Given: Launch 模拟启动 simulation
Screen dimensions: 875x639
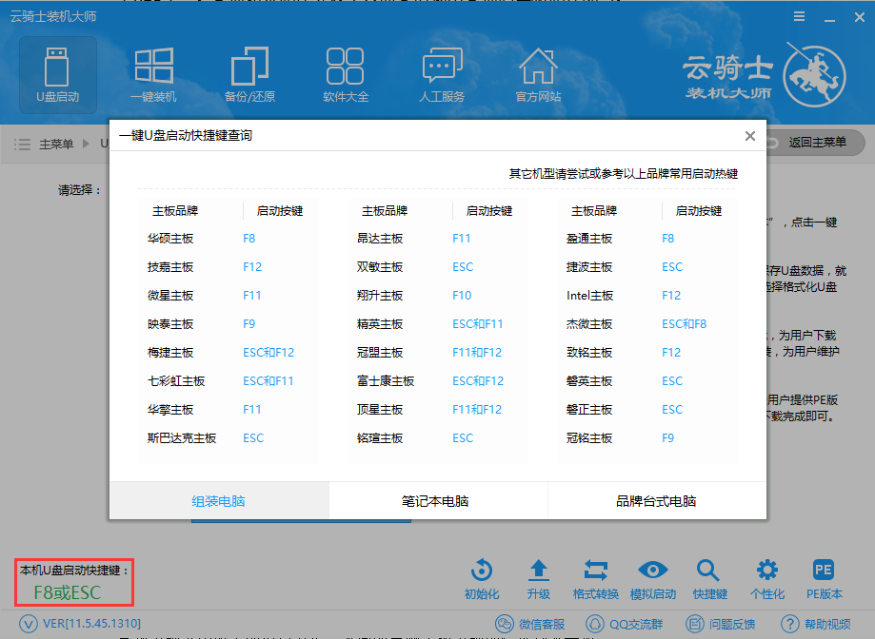Looking at the screenshot, I should 652,578.
